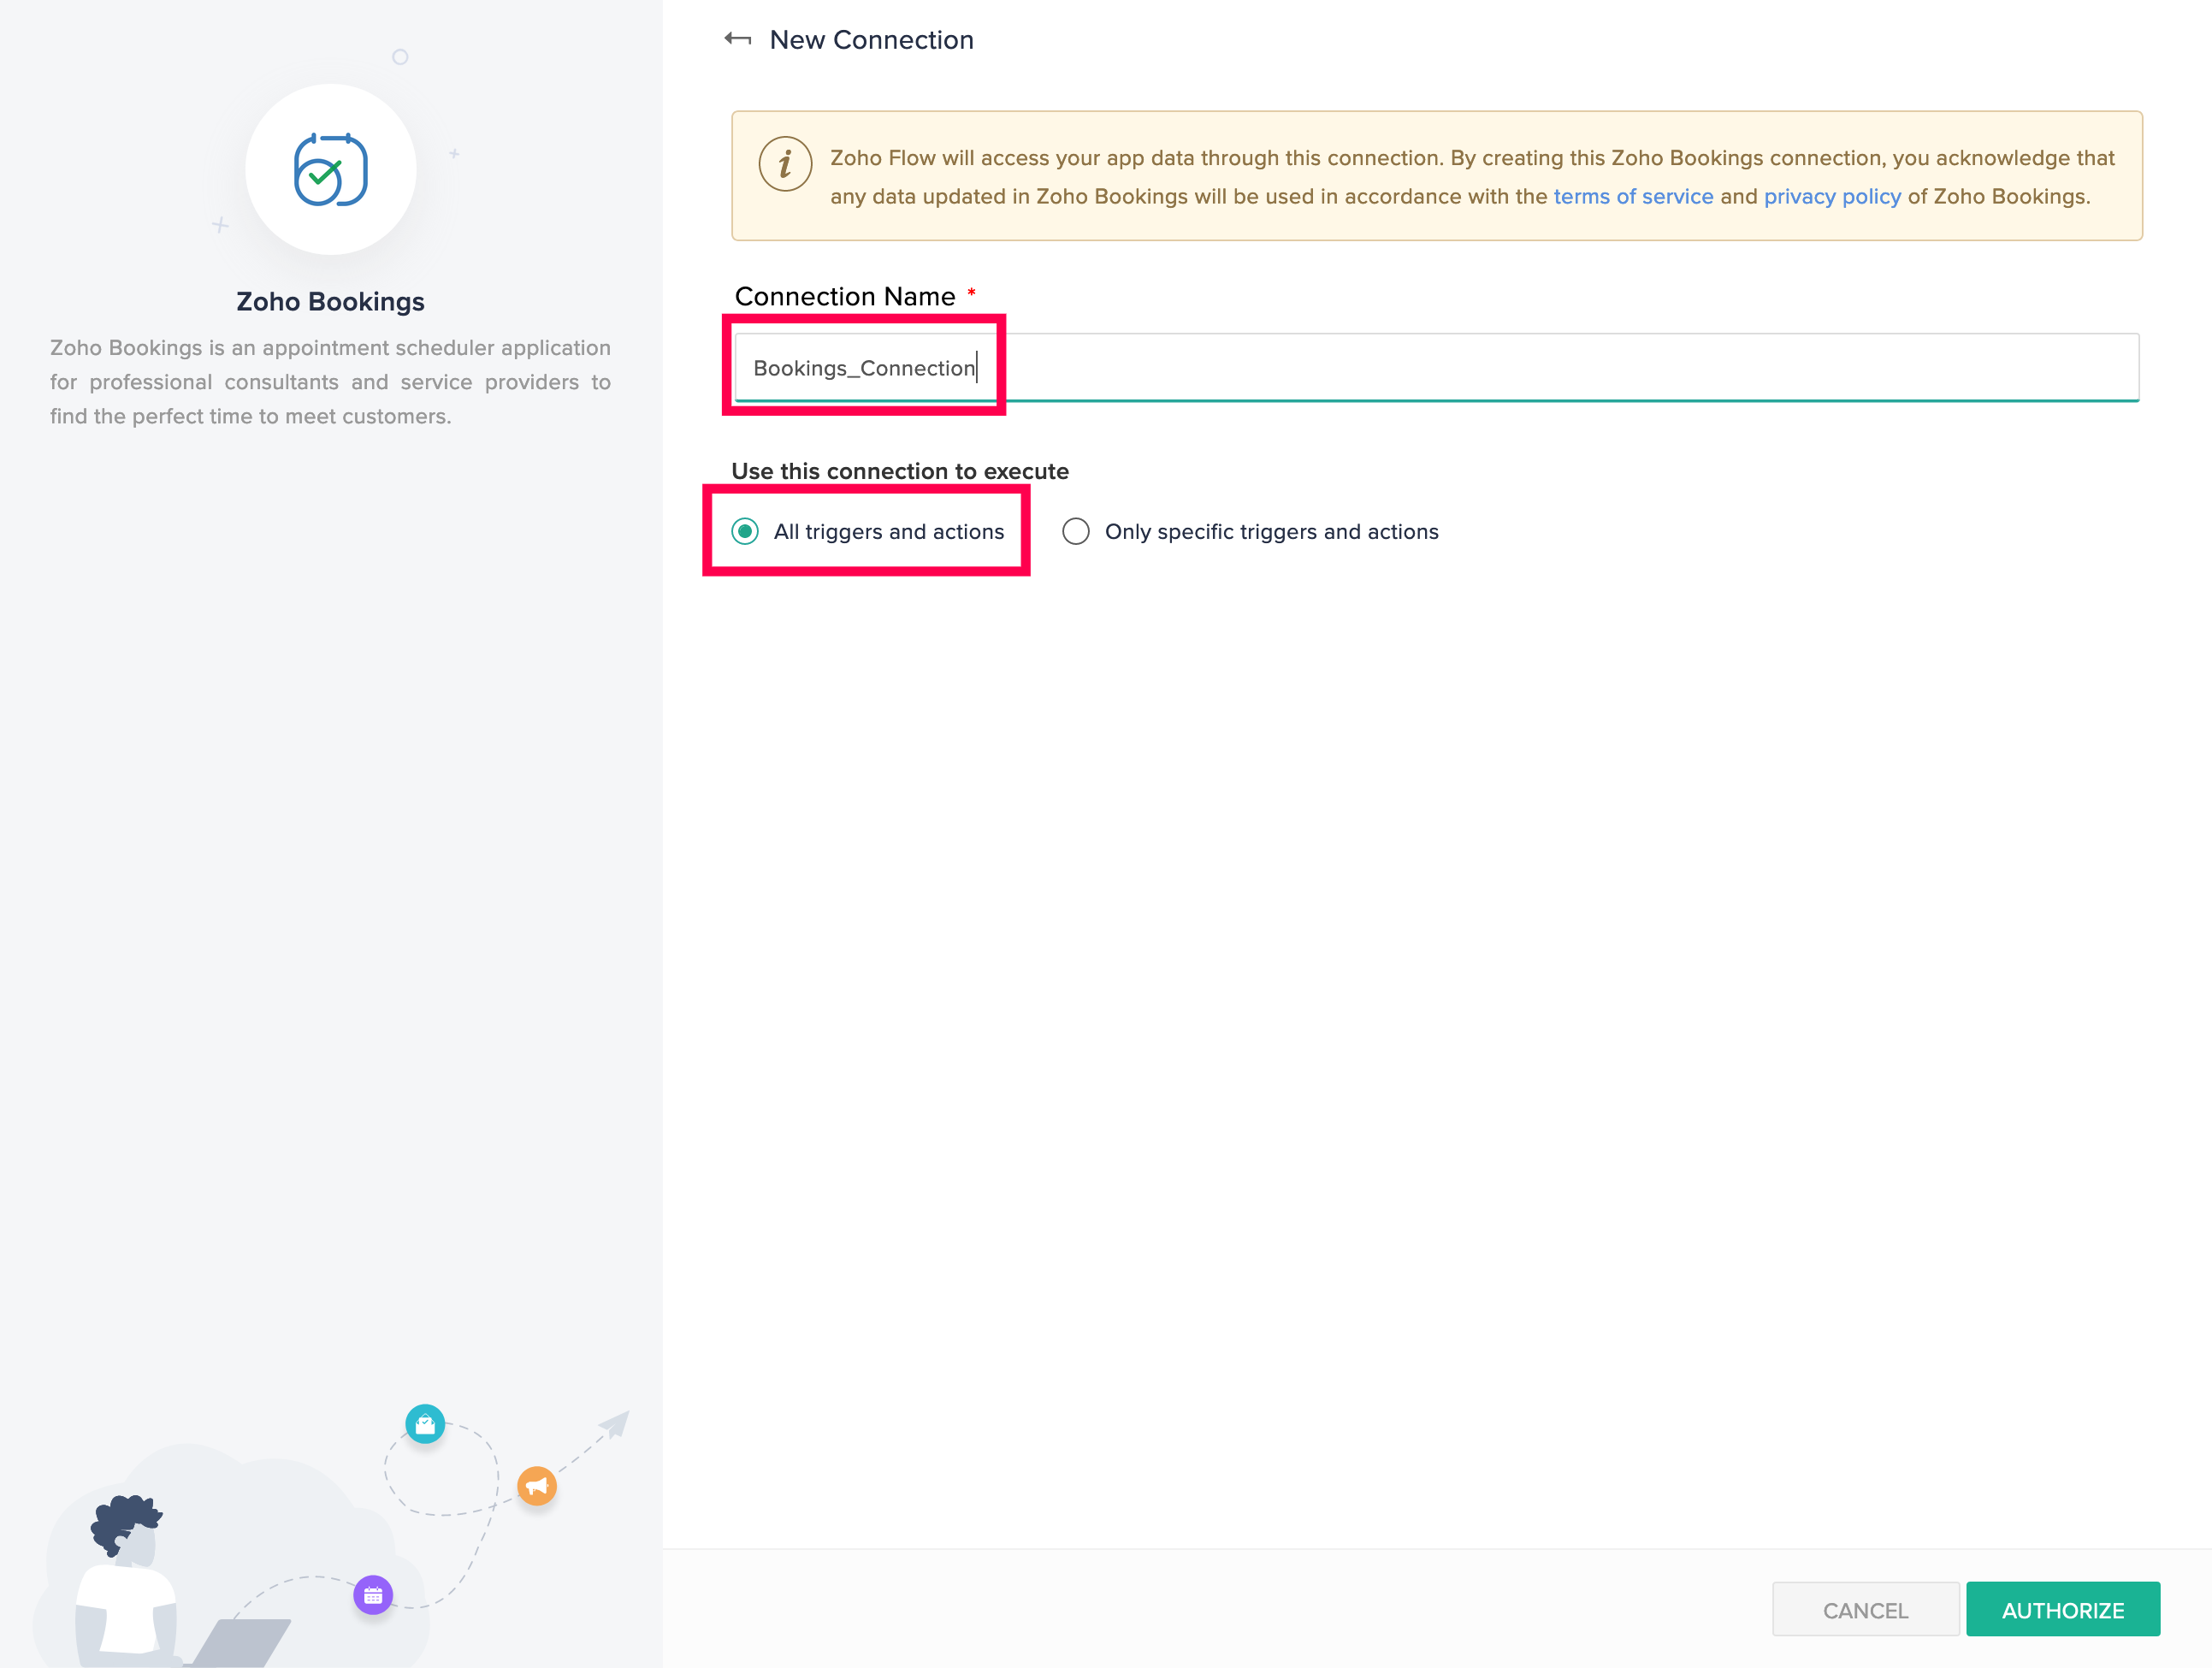This screenshot has height=1668, width=2212.
Task: Click the New Connection page title
Action: [871, 40]
